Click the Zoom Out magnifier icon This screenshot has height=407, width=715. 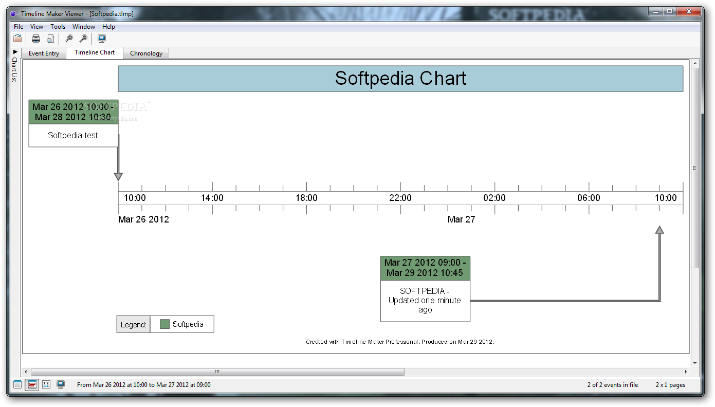pos(83,38)
